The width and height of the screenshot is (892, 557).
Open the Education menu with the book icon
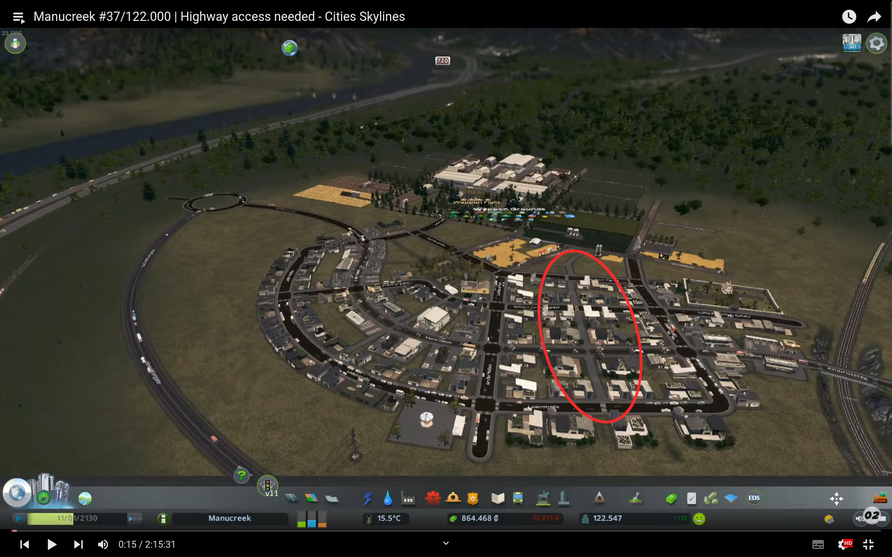click(x=498, y=499)
